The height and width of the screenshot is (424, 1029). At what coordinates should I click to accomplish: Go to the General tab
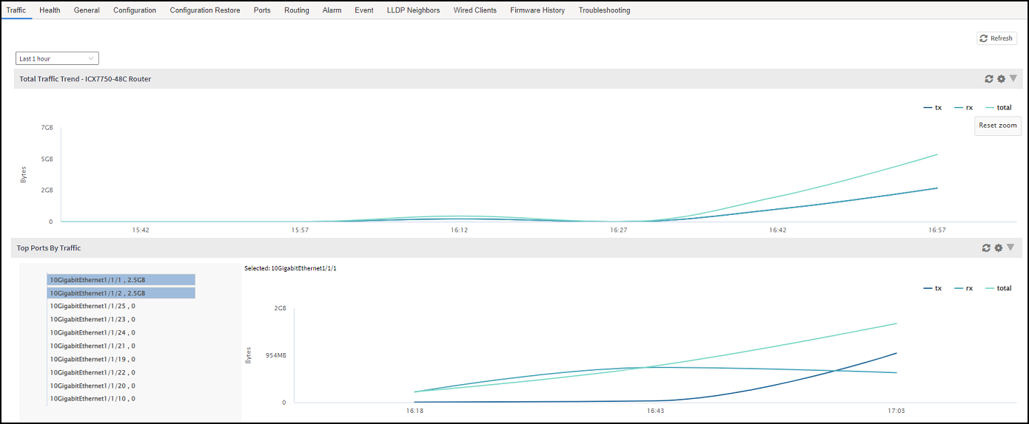tap(87, 10)
